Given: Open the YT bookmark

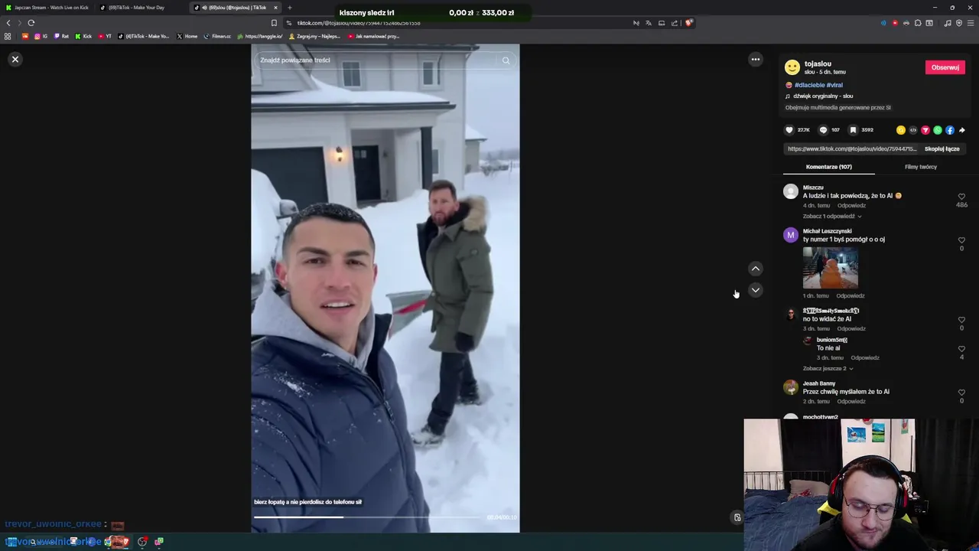Looking at the screenshot, I should (105, 36).
